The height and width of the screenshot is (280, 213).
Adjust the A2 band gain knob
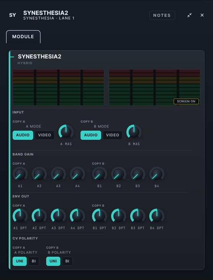pyautogui.click(x=39, y=174)
